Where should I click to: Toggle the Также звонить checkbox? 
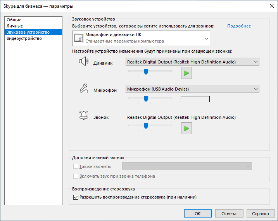click(76, 166)
